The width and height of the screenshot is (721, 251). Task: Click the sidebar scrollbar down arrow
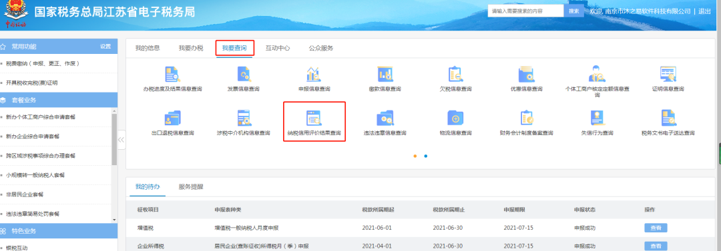pyautogui.click(x=115, y=220)
